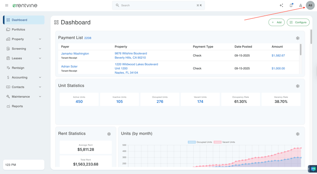Screen dimensions: 317x174
Task: Go to Dashboard in sidebar
Action: [x=23, y=20]
